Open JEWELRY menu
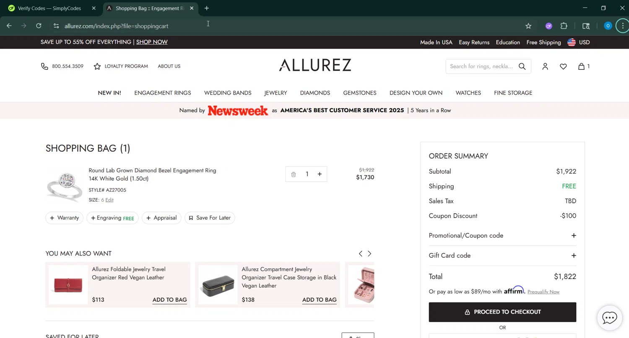629x338 pixels. coord(276,93)
